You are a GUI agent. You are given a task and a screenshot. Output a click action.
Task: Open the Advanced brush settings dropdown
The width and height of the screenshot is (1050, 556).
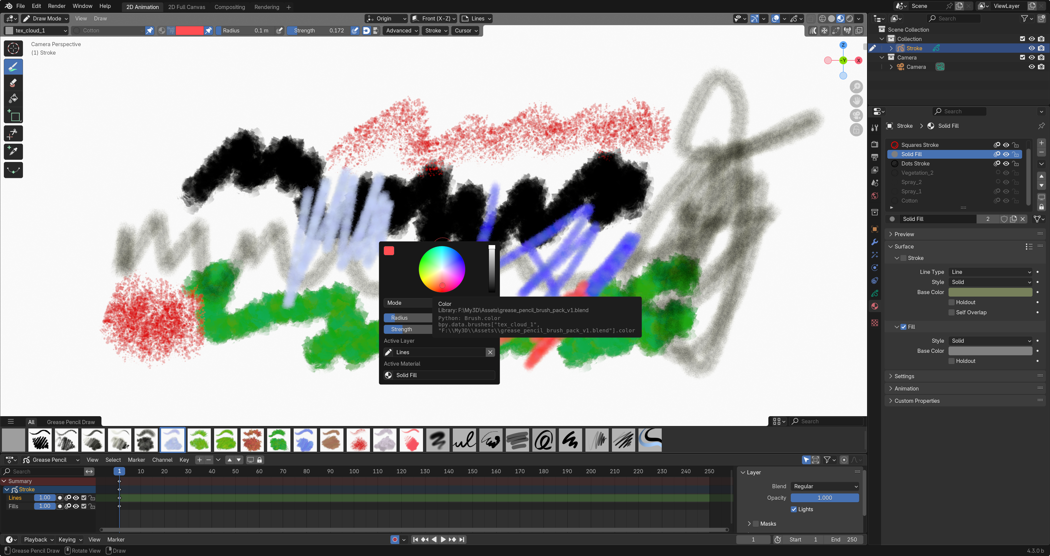[x=401, y=31]
